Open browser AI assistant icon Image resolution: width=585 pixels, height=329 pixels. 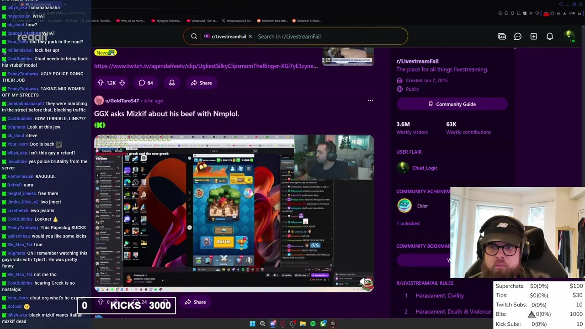(x=572, y=13)
